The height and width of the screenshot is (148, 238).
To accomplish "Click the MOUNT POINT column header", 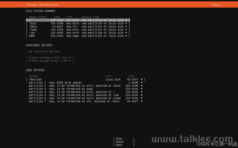I will click(x=37, y=17).
